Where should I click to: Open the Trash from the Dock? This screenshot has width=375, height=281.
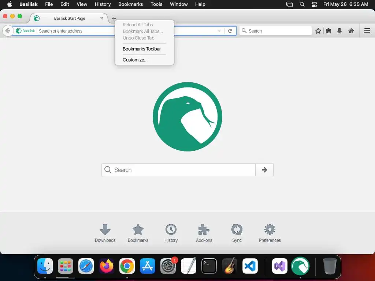330,266
